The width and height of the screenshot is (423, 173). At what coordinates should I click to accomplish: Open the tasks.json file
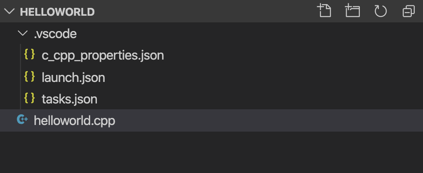tap(69, 99)
